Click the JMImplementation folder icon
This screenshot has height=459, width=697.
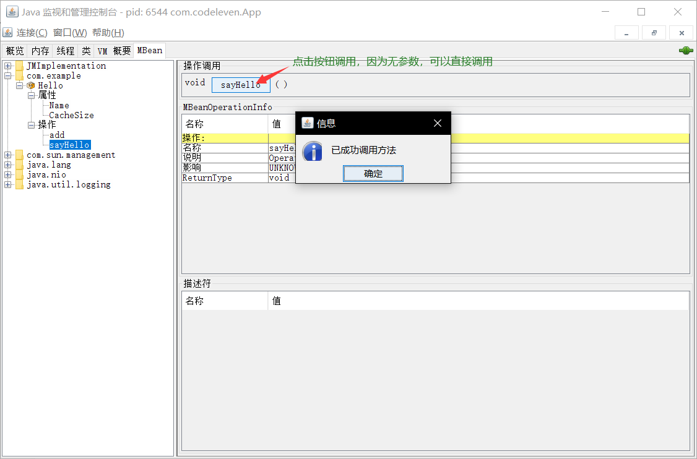pos(20,66)
